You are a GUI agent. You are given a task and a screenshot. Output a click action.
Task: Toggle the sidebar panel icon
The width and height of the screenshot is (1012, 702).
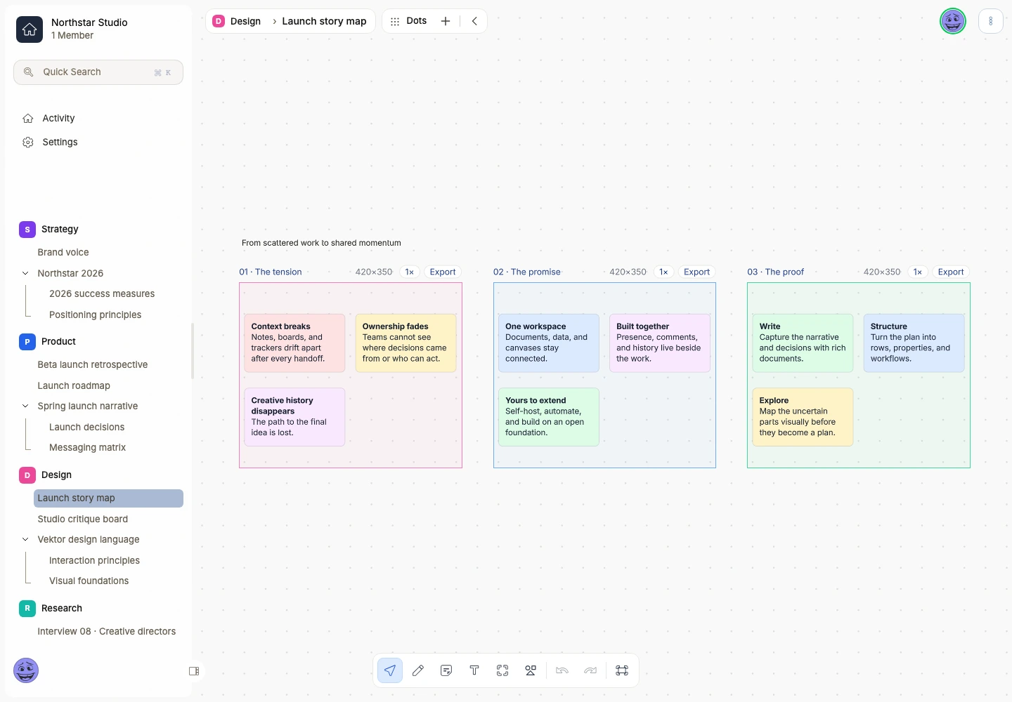(194, 671)
